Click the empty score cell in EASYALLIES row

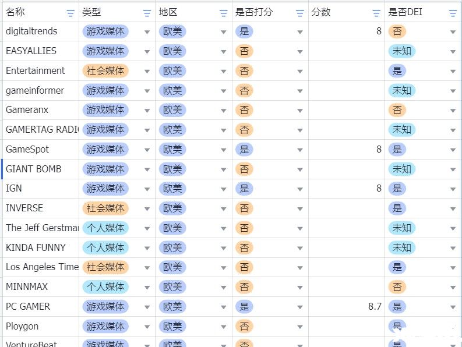pos(347,51)
